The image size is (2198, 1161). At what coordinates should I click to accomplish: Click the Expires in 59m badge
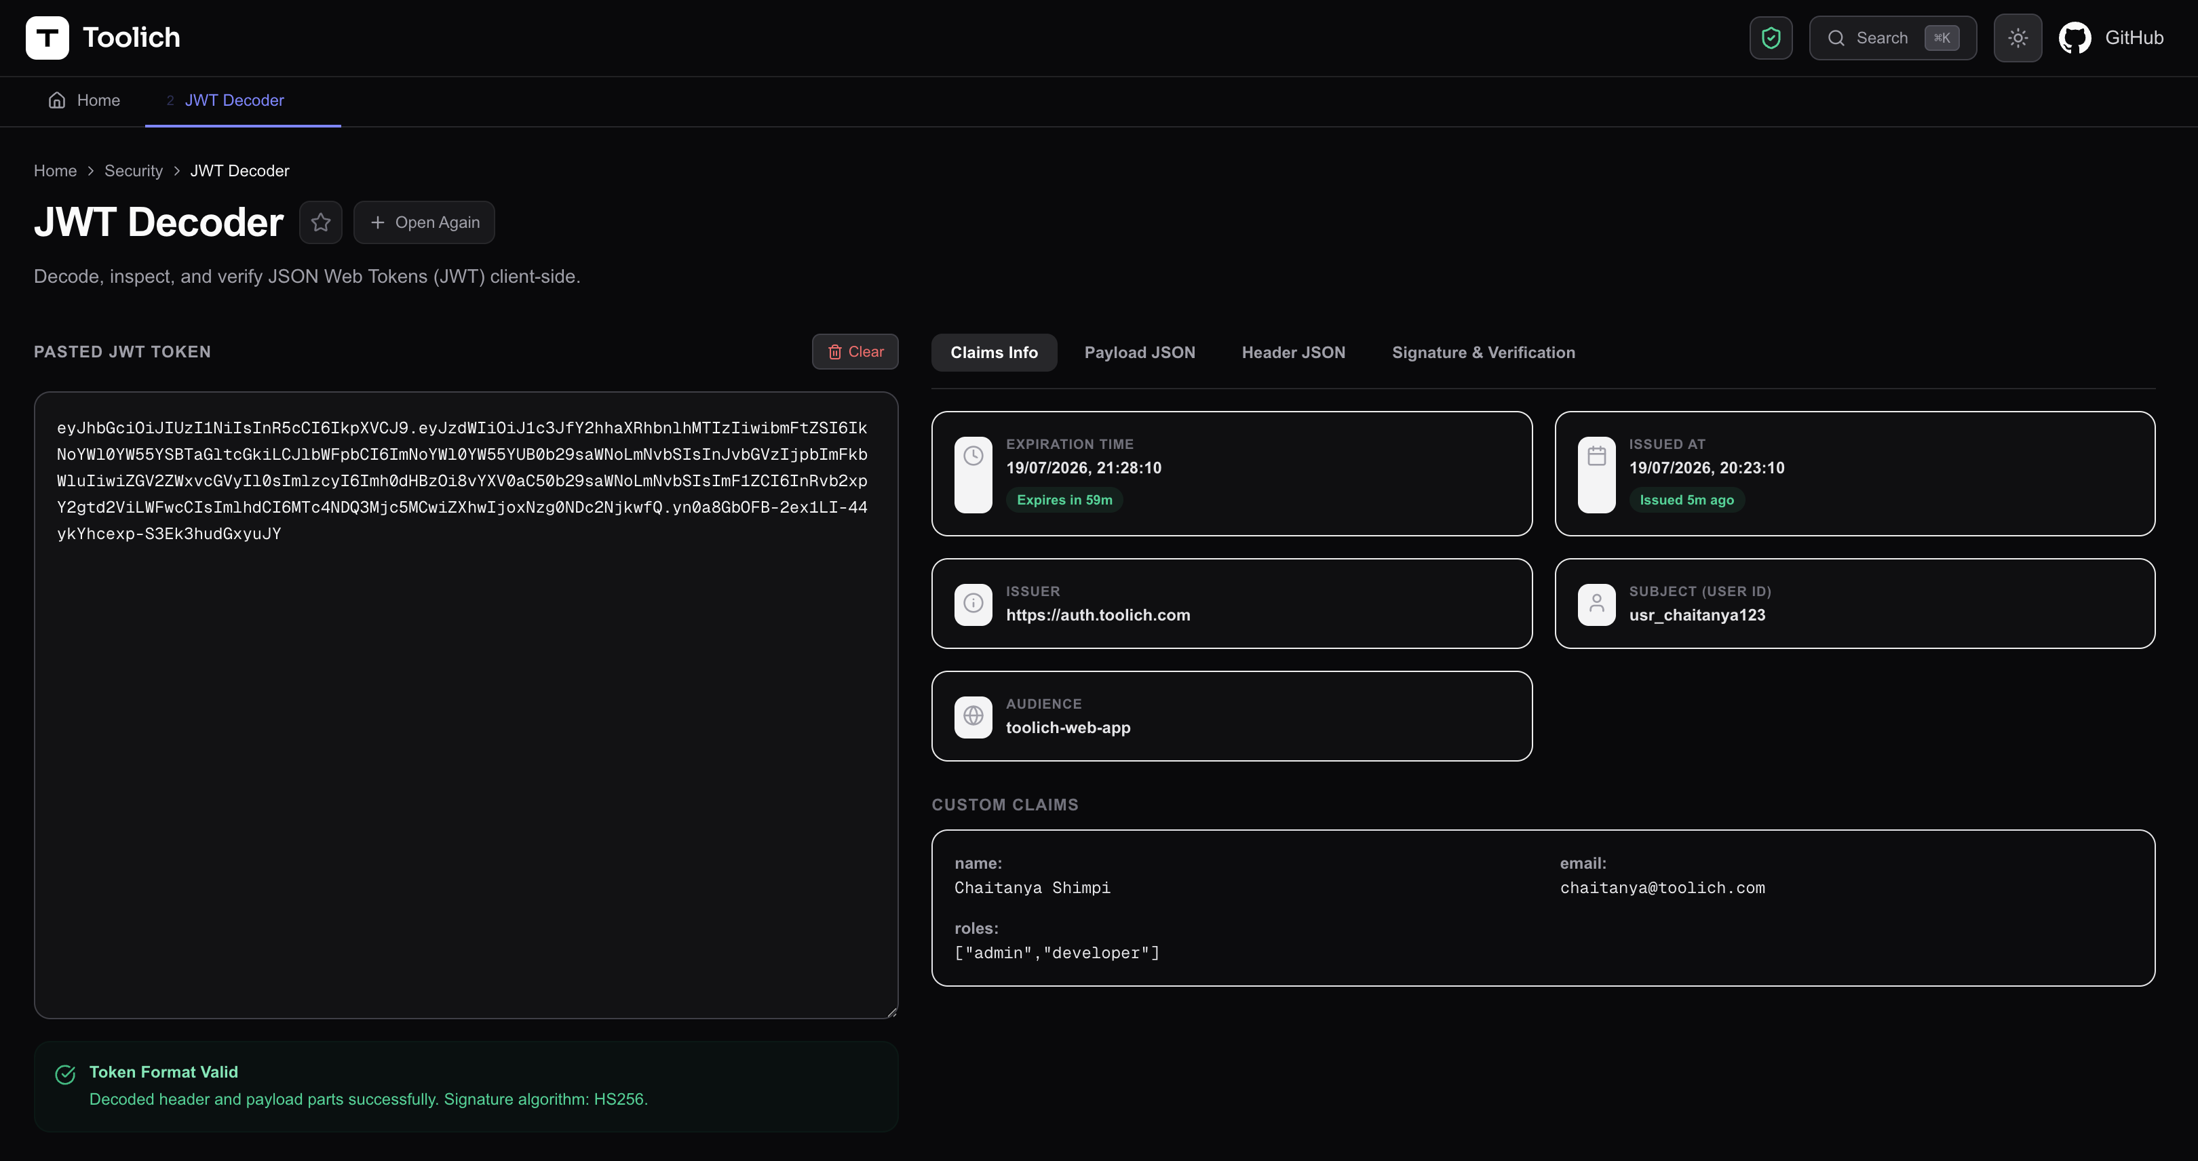pyautogui.click(x=1064, y=500)
